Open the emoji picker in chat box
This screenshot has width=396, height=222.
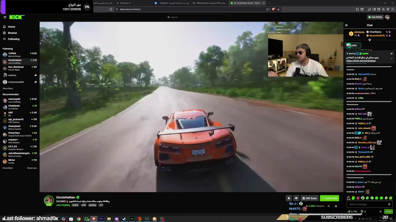(389, 204)
